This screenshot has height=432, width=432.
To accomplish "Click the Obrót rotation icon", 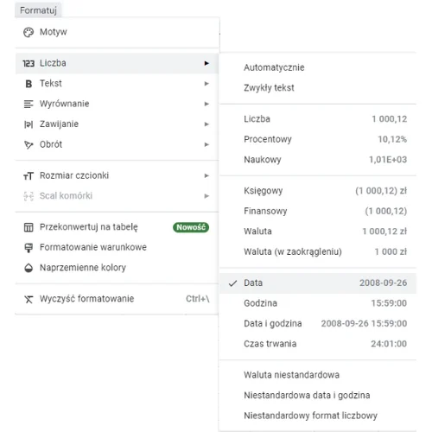I will coord(29,144).
